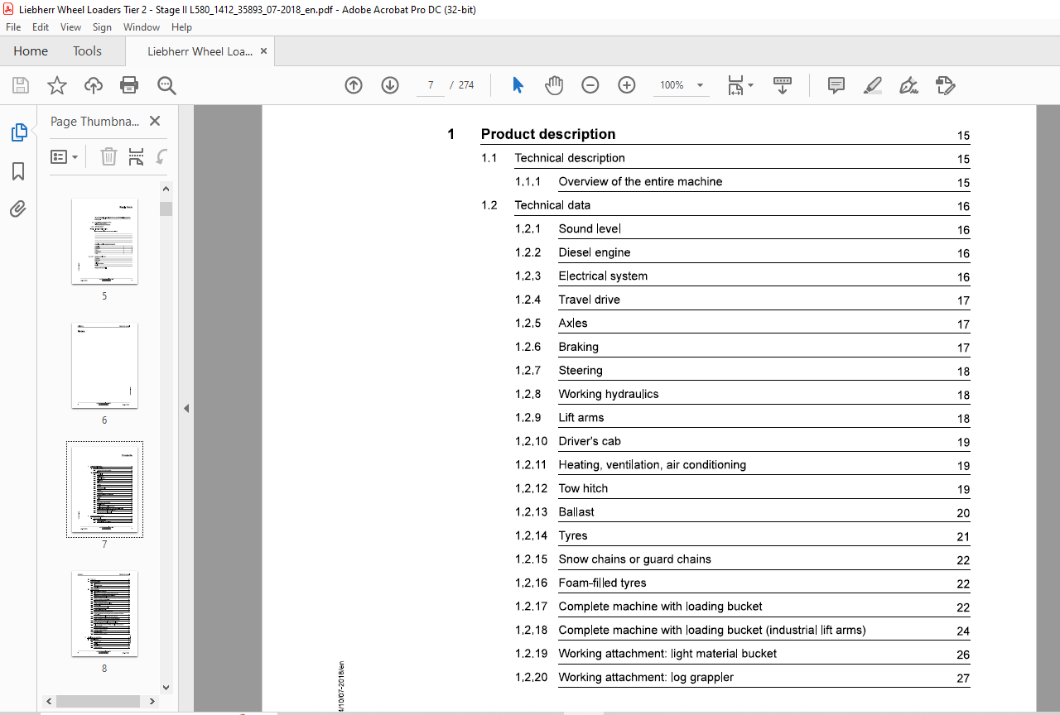Open the find text magnifier icon
1060x715 pixels.
(x=166, y=85)
